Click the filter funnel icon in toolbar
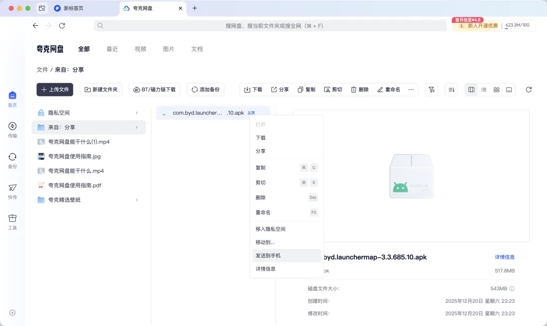This screenshot has width=547, height=326. [x=432, y=89]
